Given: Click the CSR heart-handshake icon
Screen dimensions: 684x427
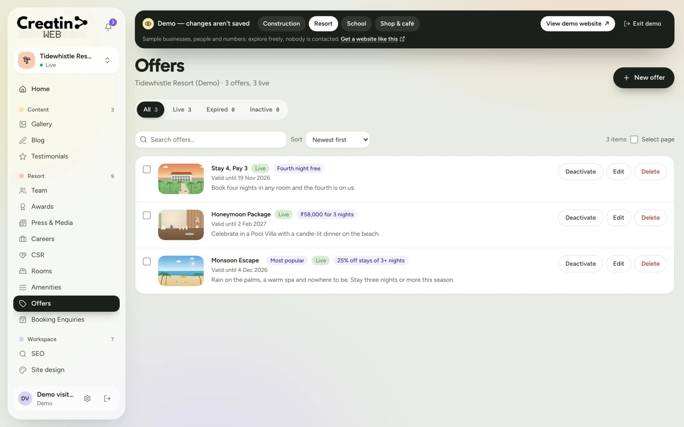Looking at the screenshot, I should [23, 255].
